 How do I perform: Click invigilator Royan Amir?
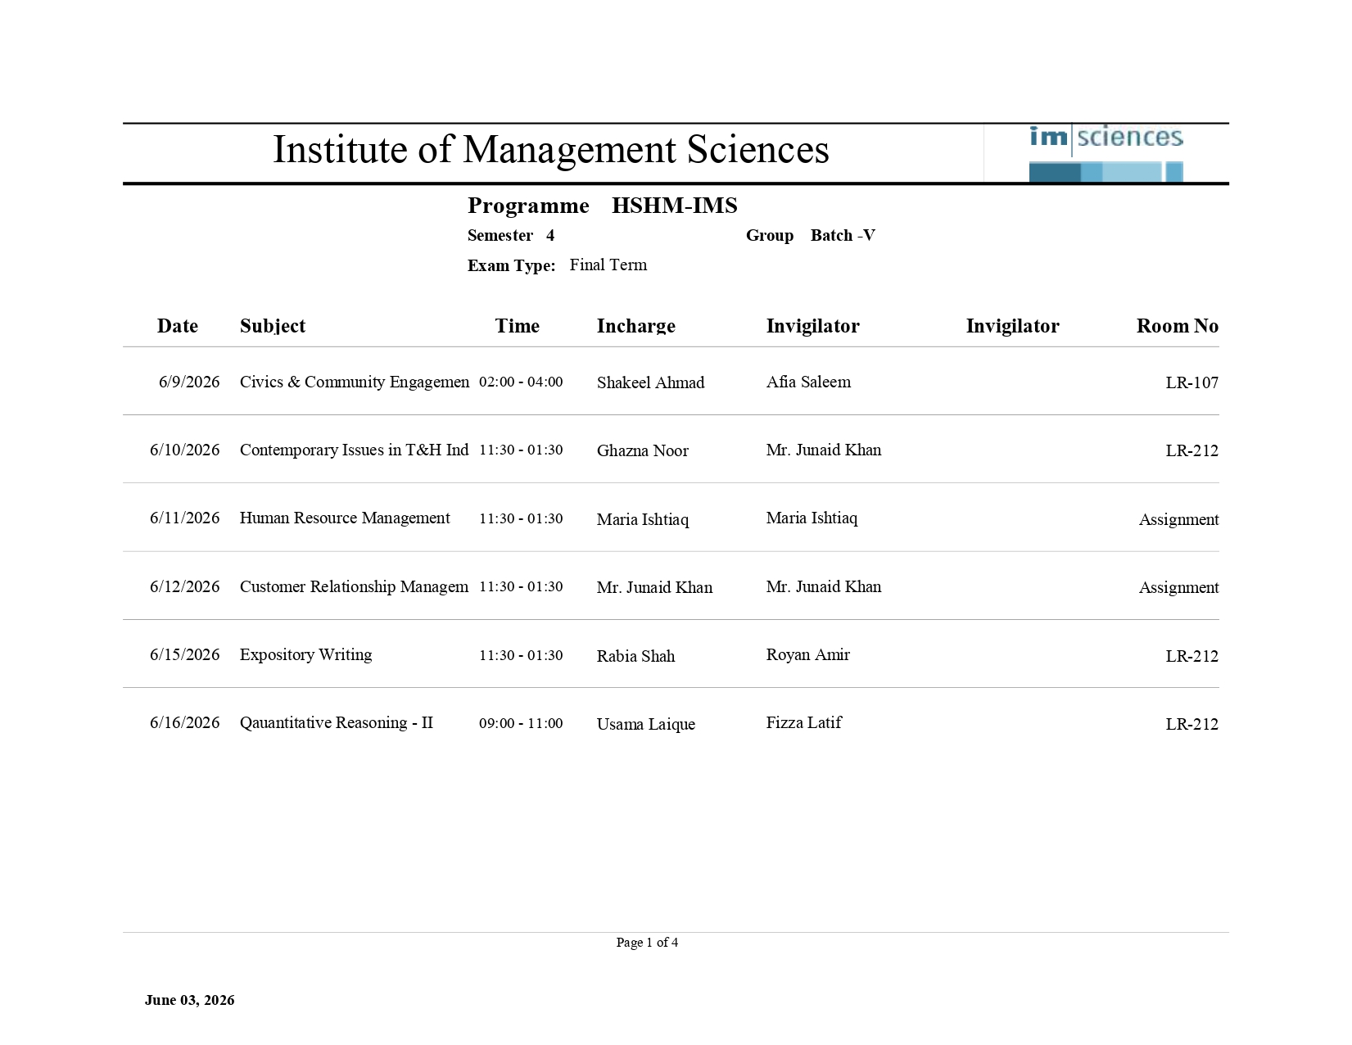tap(807, 654)
